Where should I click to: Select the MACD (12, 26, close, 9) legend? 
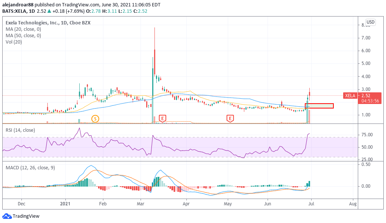pos(30,168)
